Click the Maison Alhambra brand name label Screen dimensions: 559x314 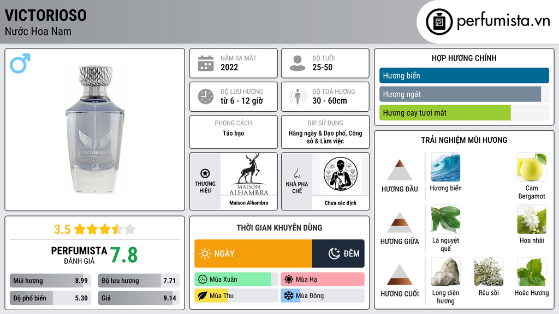[249, 203]
